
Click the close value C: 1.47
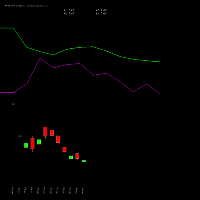[69, 10]
